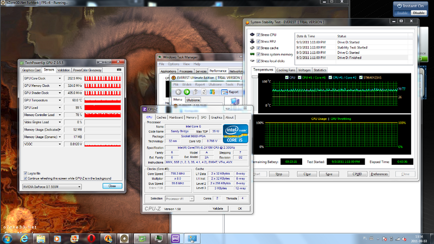This screenshot has height=244, width=434.
Task: Switch to EVEREST via its taskbar icon
Action: 108,239
